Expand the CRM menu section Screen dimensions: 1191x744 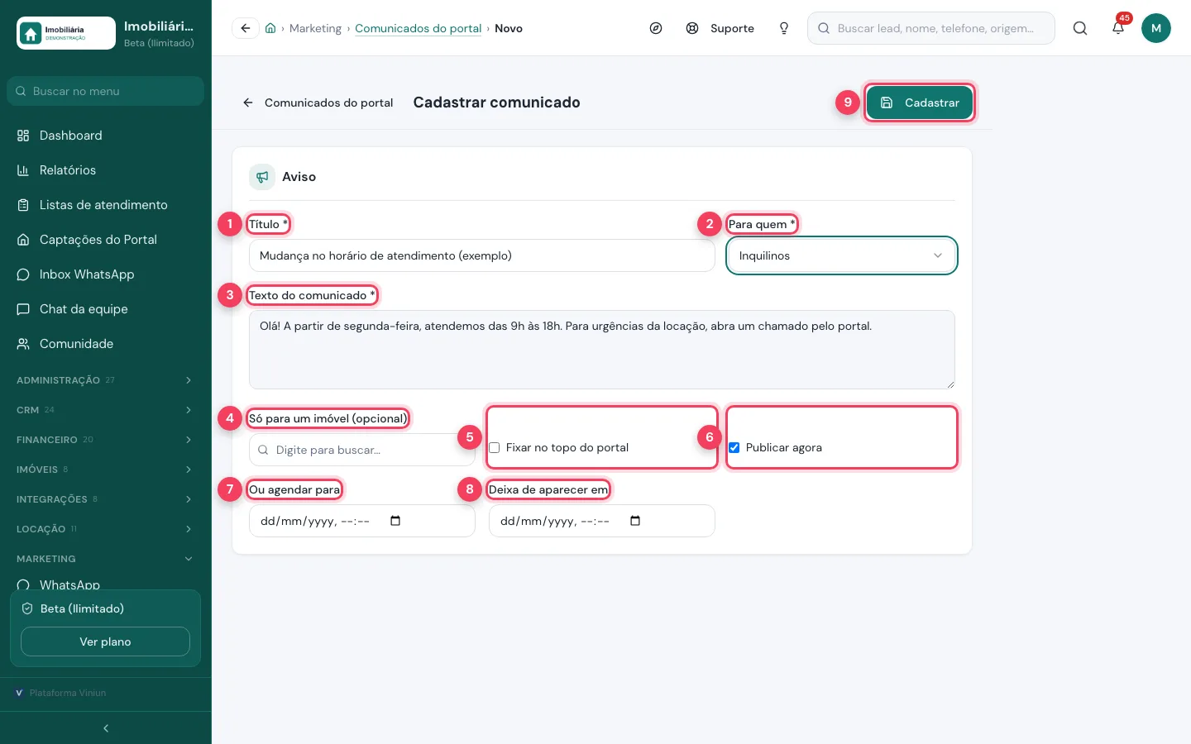tap(106, 410)
